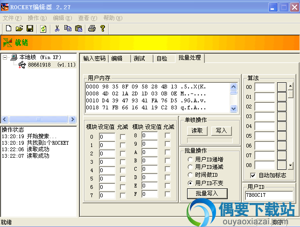
Task: Check 允减 checkbox for module F
Action: (x=167, y=194)
